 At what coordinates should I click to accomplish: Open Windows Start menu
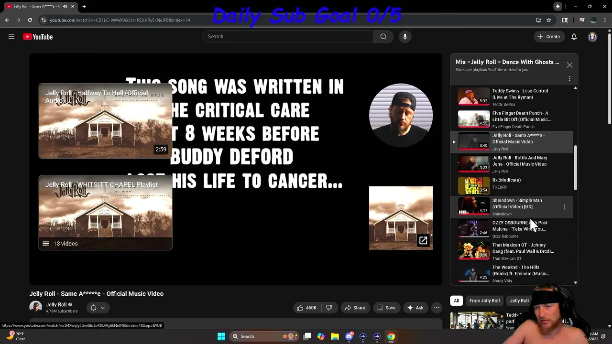221,336
